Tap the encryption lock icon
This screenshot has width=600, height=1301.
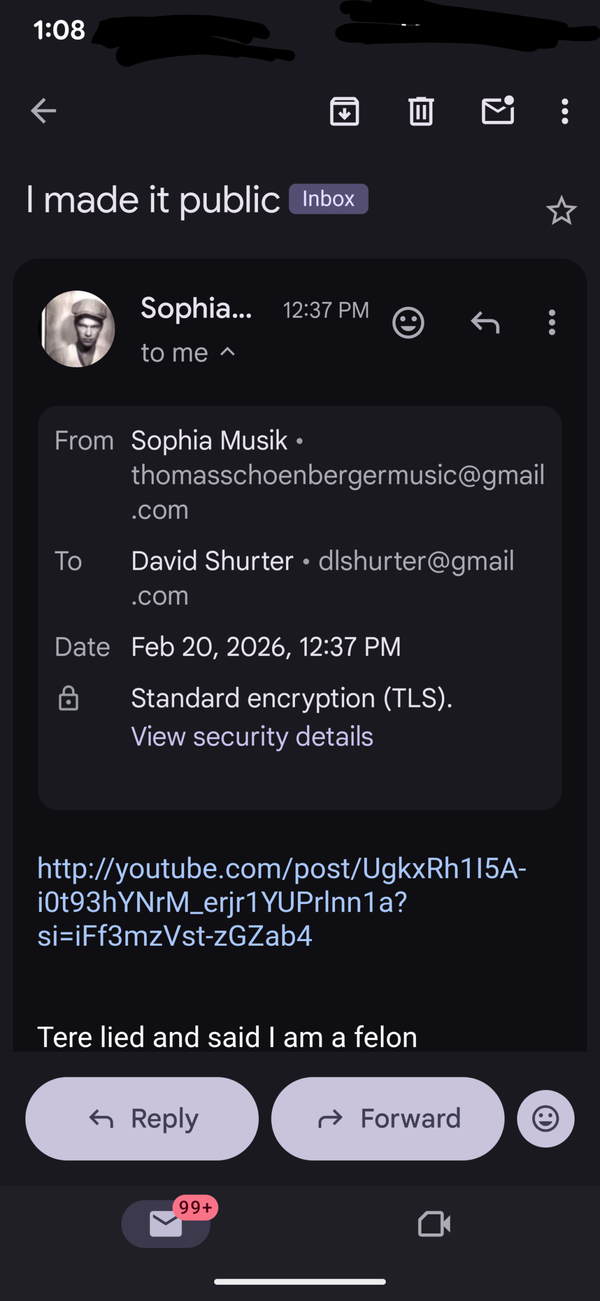[x=69, y=698]
